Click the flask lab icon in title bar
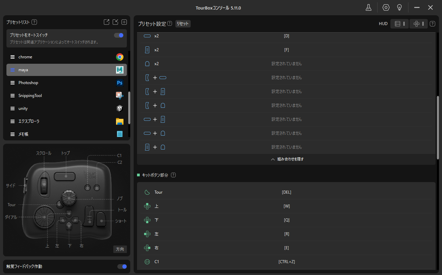Screen dimensions: 442x275 (368, 7)
